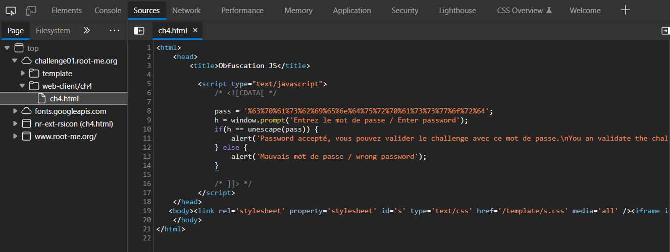670x252 pixels.
Task: Click the folder icon beside web-client/ch4
Action: pos(34,86)
